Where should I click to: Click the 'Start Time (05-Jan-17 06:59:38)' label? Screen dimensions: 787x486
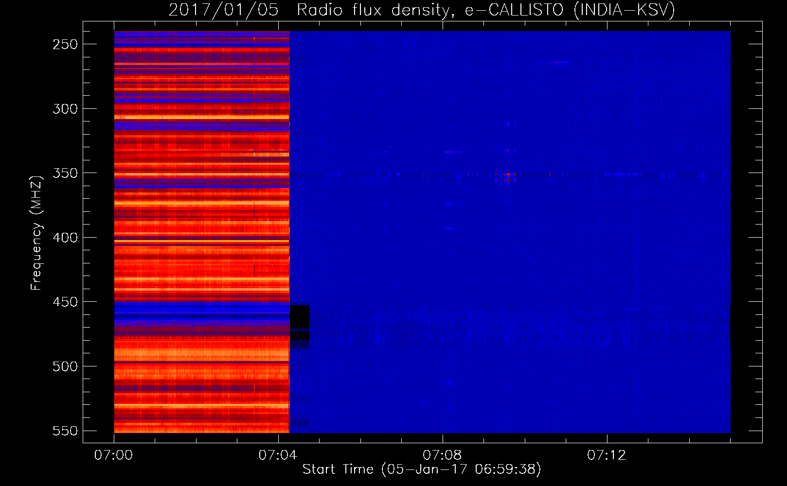422,469
